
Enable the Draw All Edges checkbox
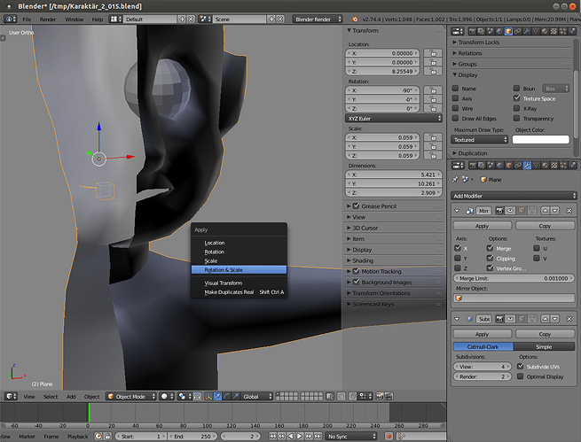455,118
